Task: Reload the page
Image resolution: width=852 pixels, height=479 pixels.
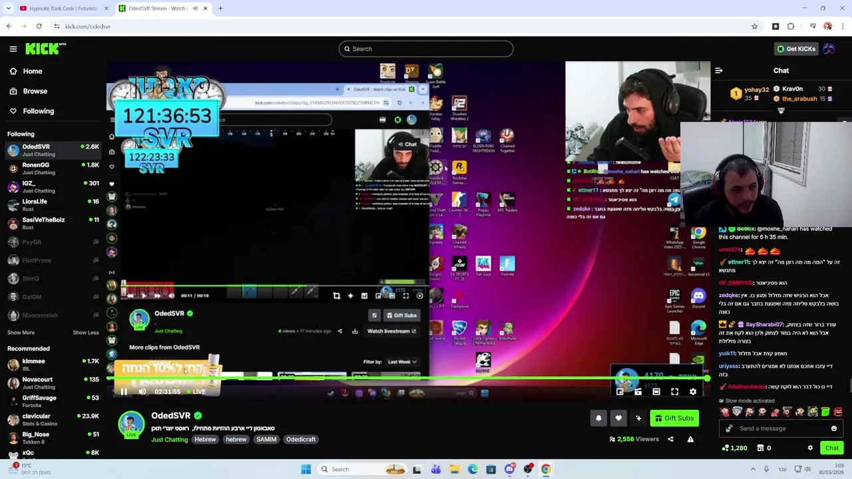Action: (39, 27)
